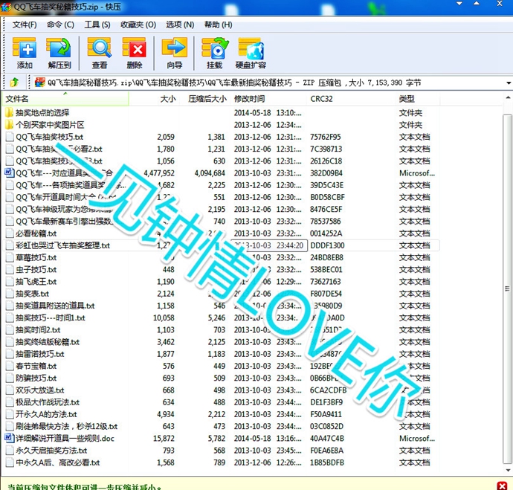Click the 硬盘扩容 toolbar icon
Viewport: 513px width, 490px height.
coord(251,53)
